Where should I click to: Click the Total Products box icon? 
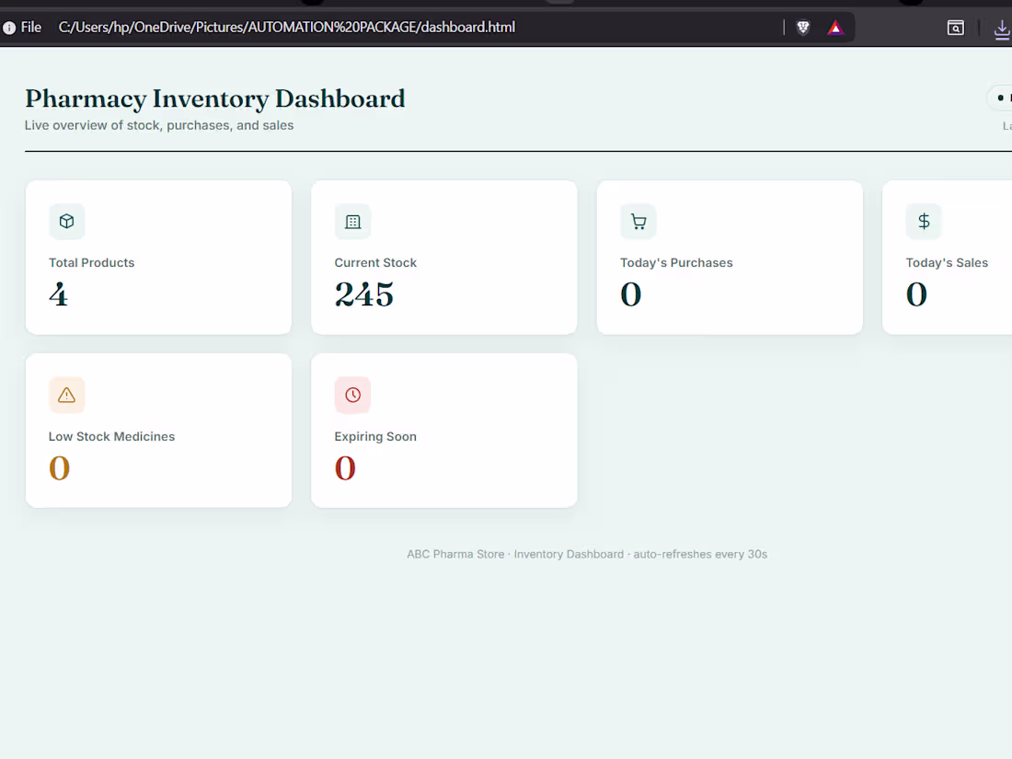click(66, 222)
